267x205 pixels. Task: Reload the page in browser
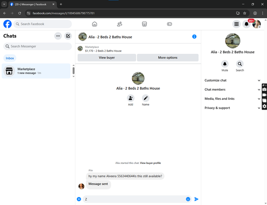pyautogui.click(x=20, y=13)
